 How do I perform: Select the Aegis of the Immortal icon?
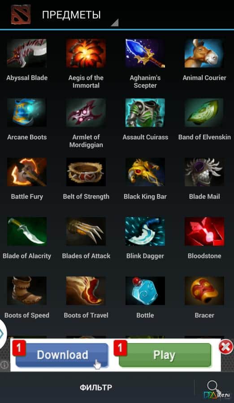pyautogui.click(x=86, y=53)
